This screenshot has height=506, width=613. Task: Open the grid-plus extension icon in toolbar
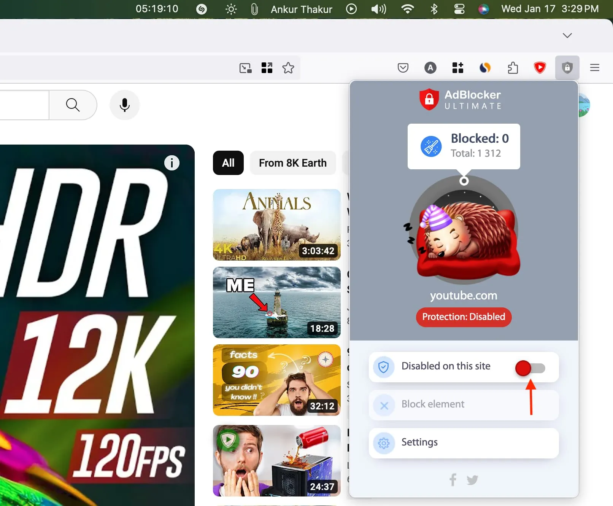pyautogui.click(x=457, y=68)
